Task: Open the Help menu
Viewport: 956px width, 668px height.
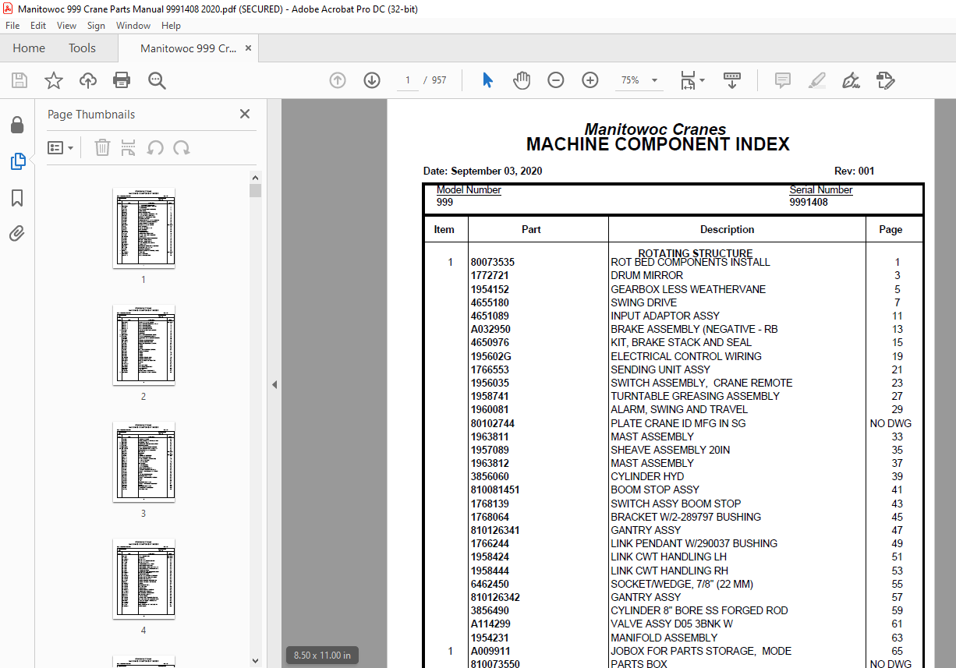Action: [x=171, y=26]
